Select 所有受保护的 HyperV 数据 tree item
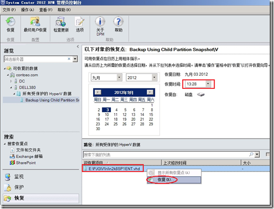The image size is (274, 209). pos(47,94)
